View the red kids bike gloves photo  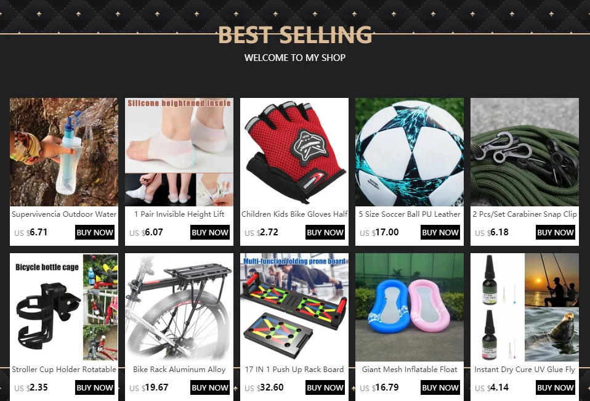pyautogui.click(x=294, y=152)
